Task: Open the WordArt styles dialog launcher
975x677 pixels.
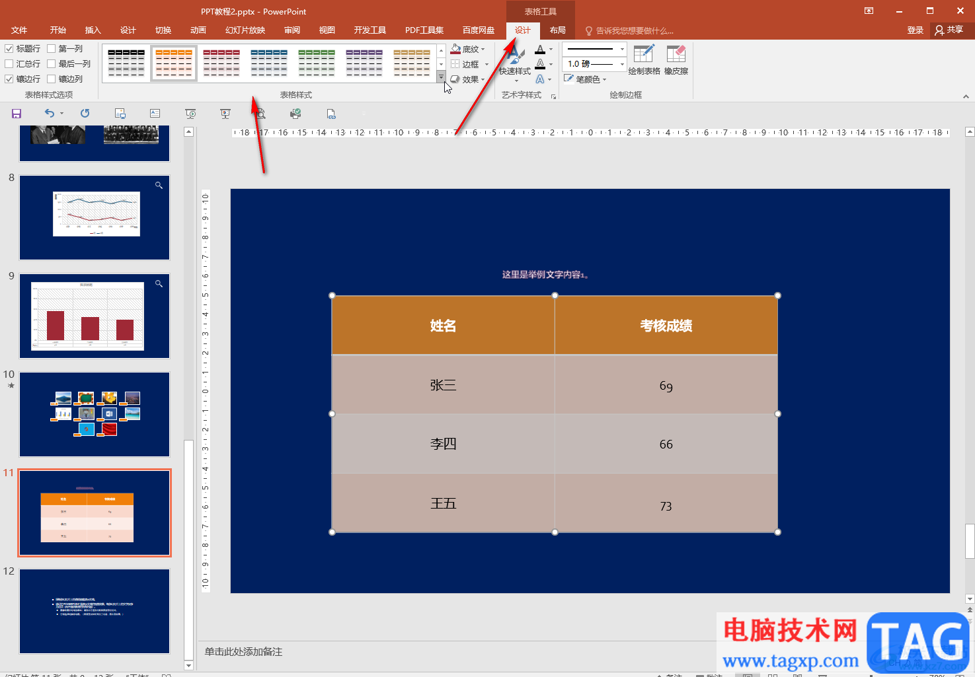Action: click(553, 96)
